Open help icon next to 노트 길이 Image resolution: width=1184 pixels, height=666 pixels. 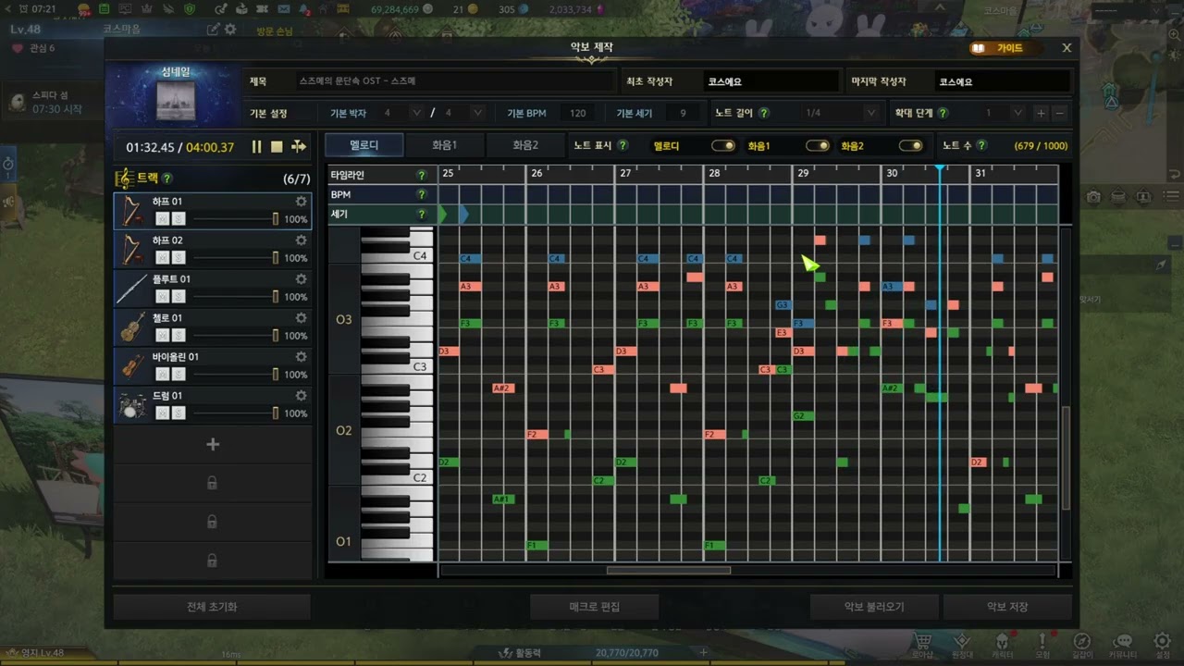click(x=764, y=113)
